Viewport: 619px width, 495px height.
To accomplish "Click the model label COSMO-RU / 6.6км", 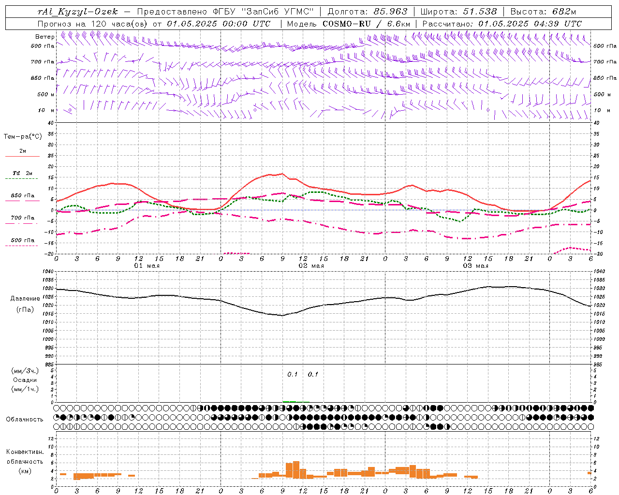I will point(367,24).
